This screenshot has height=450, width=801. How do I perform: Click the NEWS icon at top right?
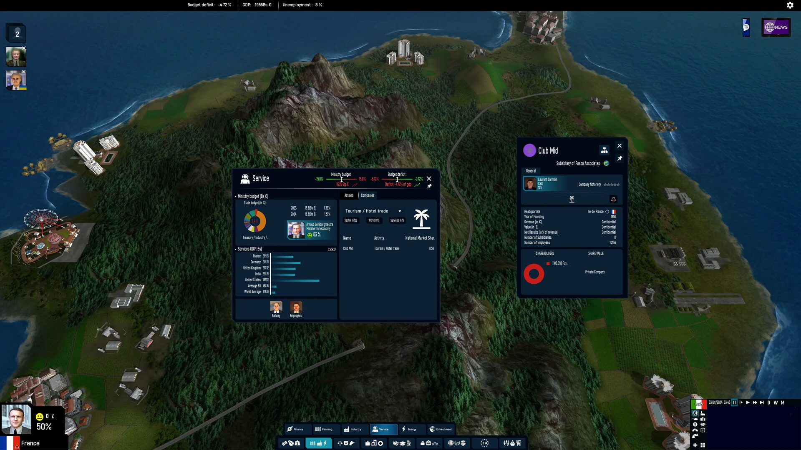776,27
